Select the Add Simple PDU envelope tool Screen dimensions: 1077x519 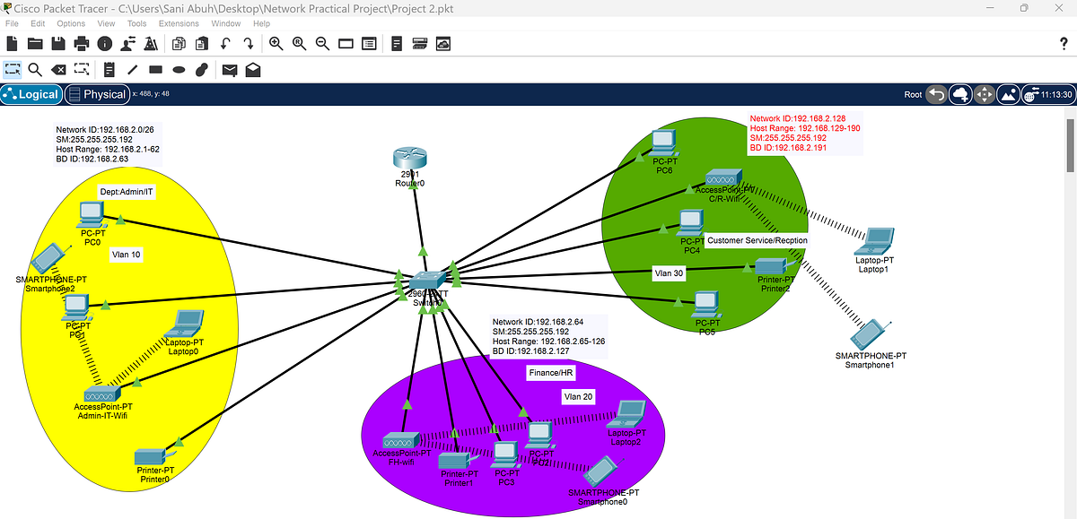point(229,69)
